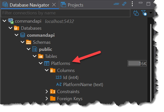Open the dropdown arrow beside the filter icon
The height and width of the screenshot is (112, 164).
(151, 13)
